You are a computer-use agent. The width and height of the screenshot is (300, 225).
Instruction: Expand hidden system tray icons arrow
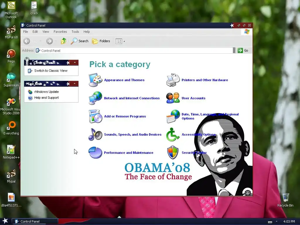tap(277, 221)
